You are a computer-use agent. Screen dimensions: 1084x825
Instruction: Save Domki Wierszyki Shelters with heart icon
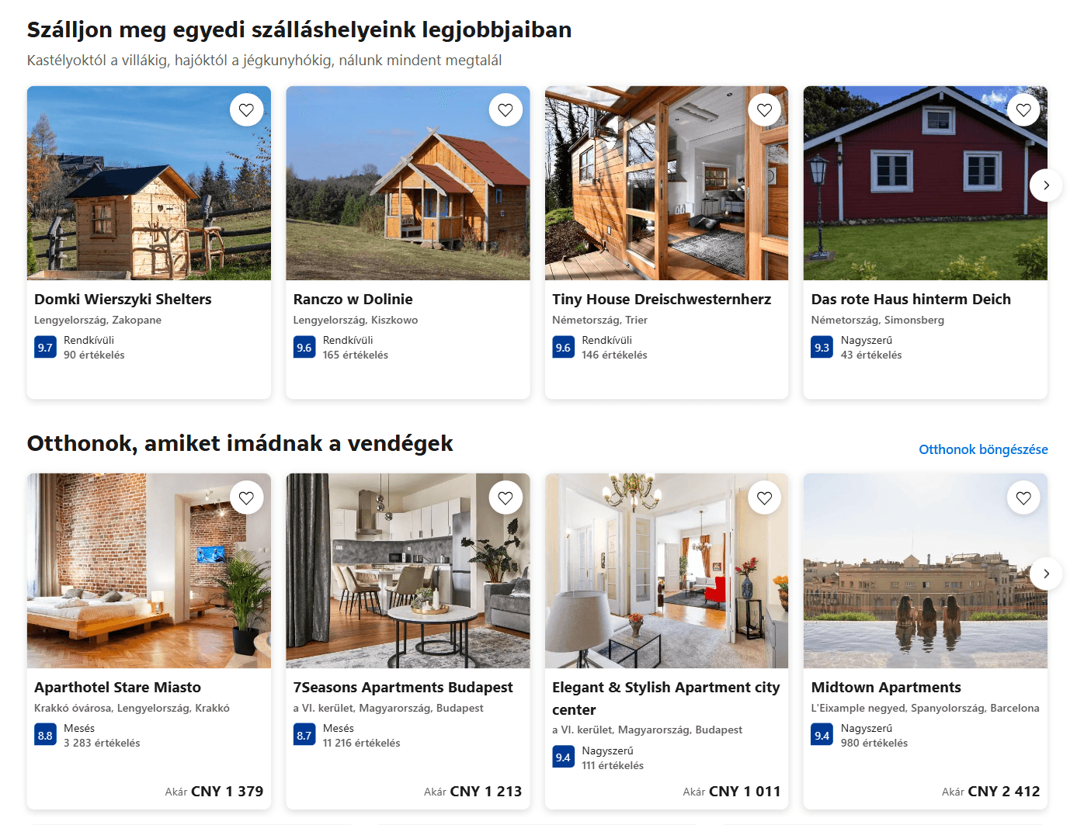pos(246,110)
